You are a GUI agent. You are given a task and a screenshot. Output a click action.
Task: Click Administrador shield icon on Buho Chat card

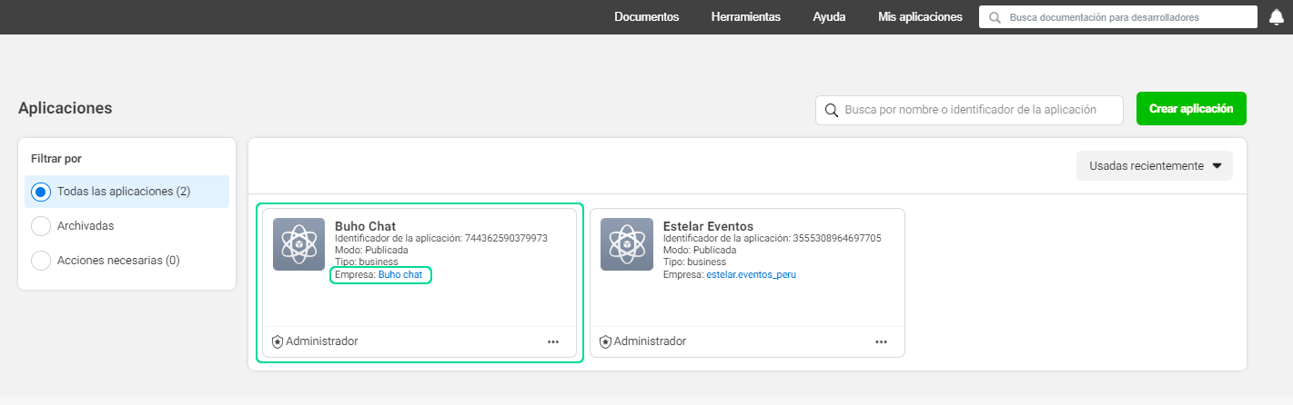coord(278,341)
